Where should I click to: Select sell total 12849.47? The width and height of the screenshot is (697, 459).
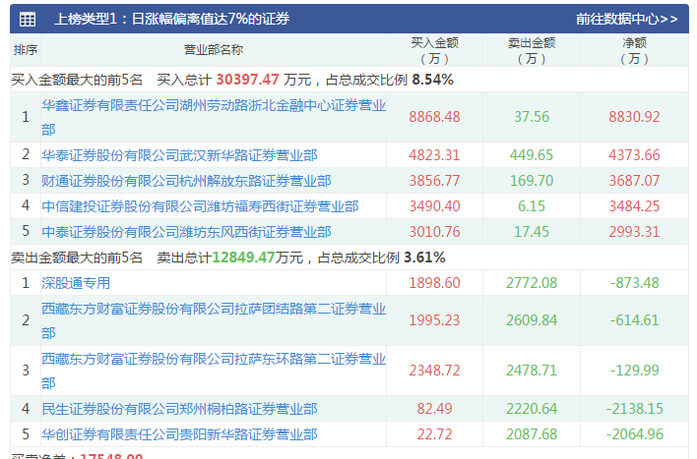pos(243,258)
